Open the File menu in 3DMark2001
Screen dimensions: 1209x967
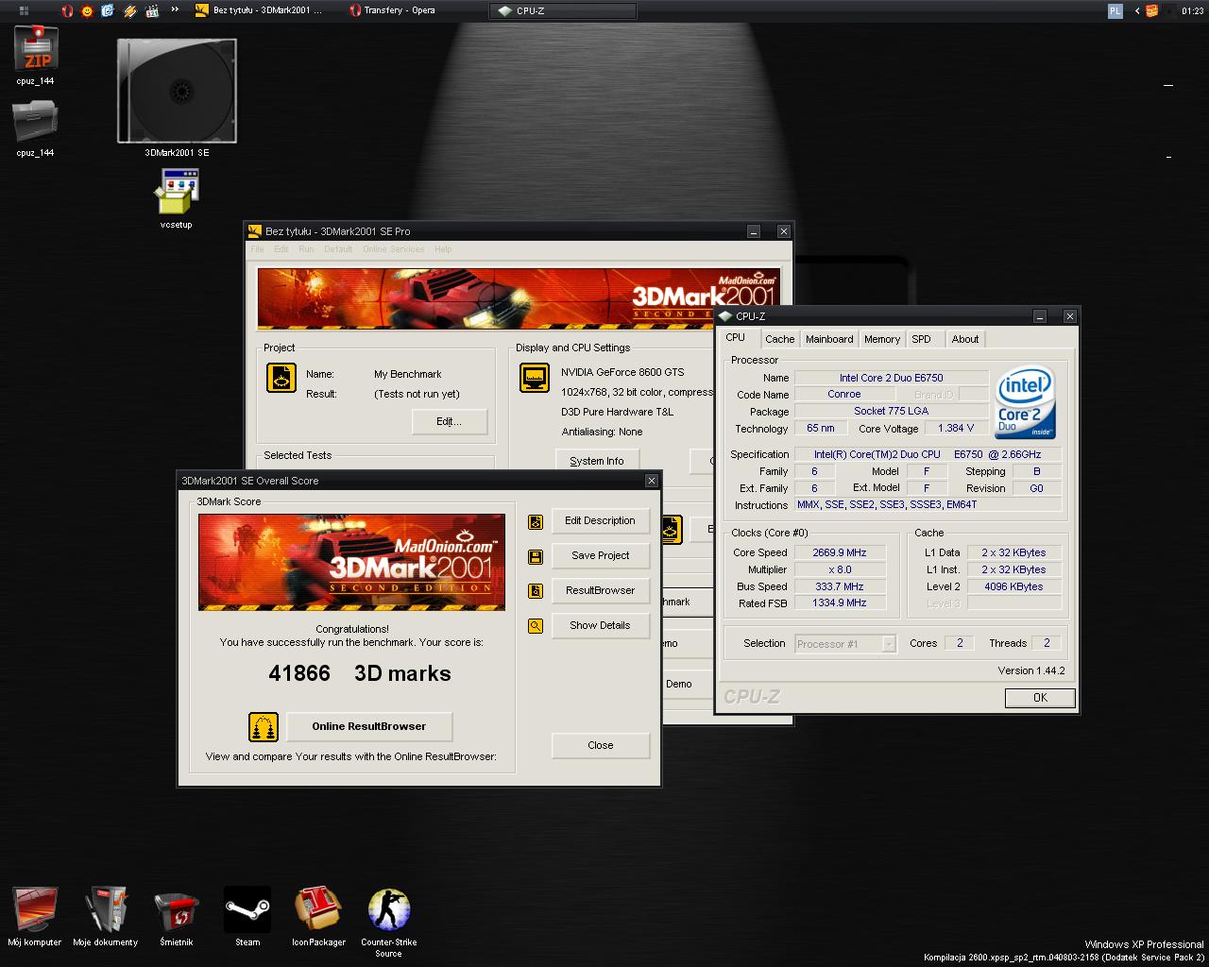[x=257, y=249]
